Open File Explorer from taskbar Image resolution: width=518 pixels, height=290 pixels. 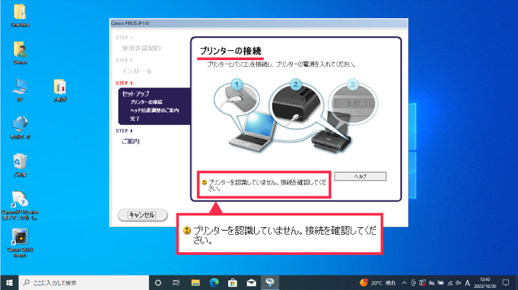click(195, 282)
